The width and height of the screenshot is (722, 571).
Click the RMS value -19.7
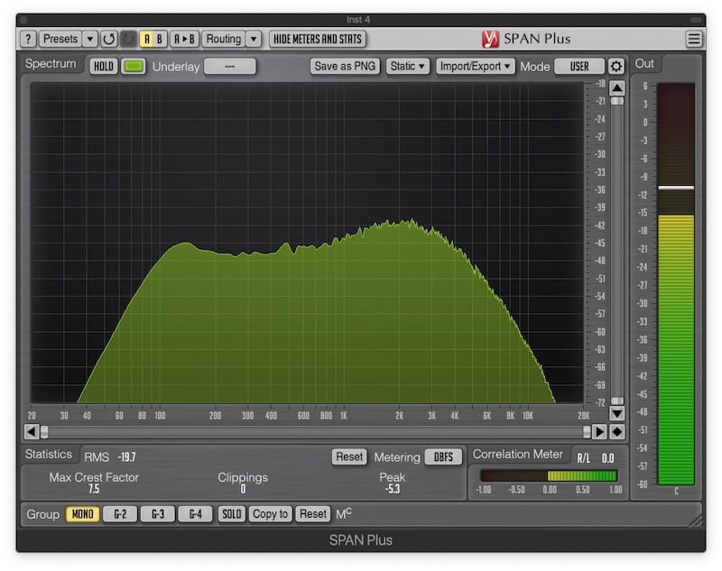pyautogui.click(x=126, y=457)
